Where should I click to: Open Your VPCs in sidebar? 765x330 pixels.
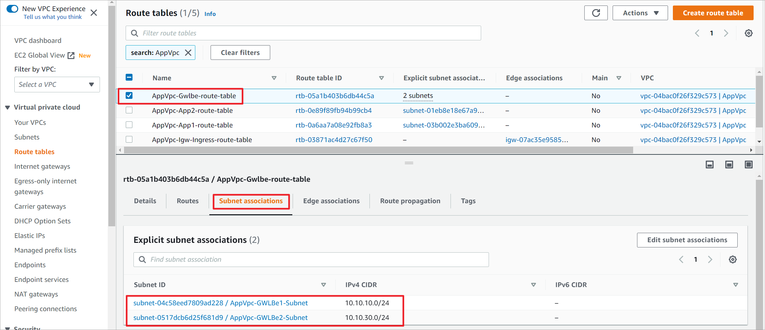tap(30, 123)
